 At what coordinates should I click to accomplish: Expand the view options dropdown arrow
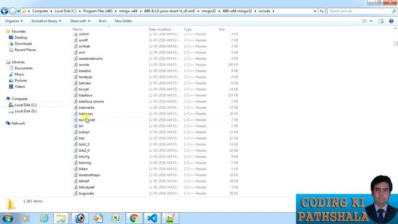point(371,21)
